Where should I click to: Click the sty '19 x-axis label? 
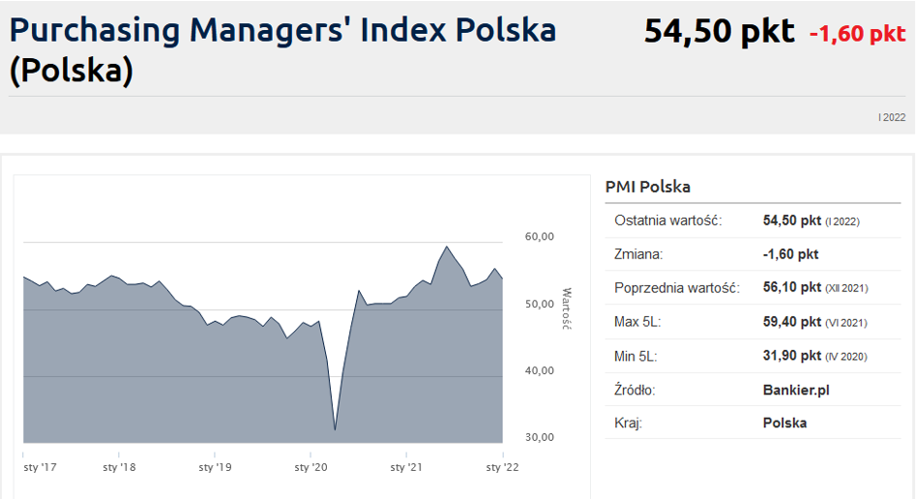pos(215,467)
